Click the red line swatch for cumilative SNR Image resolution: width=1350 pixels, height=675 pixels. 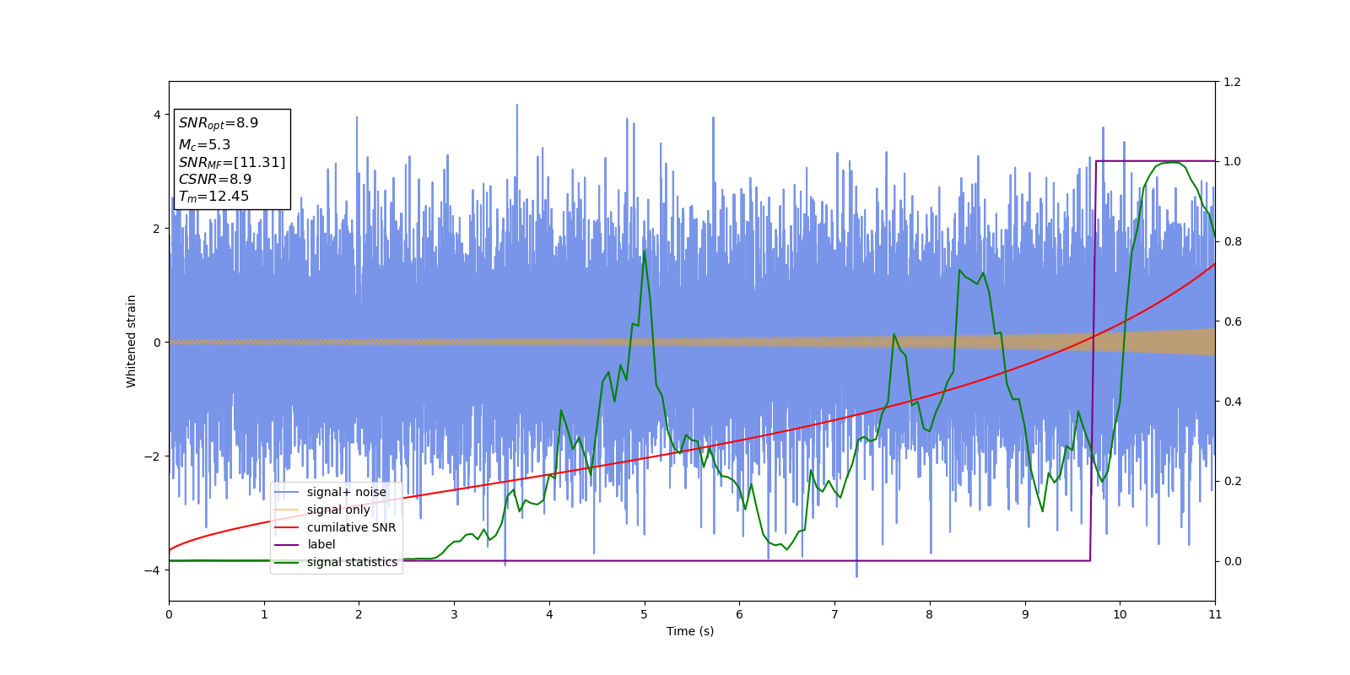[x=287, y=527]
